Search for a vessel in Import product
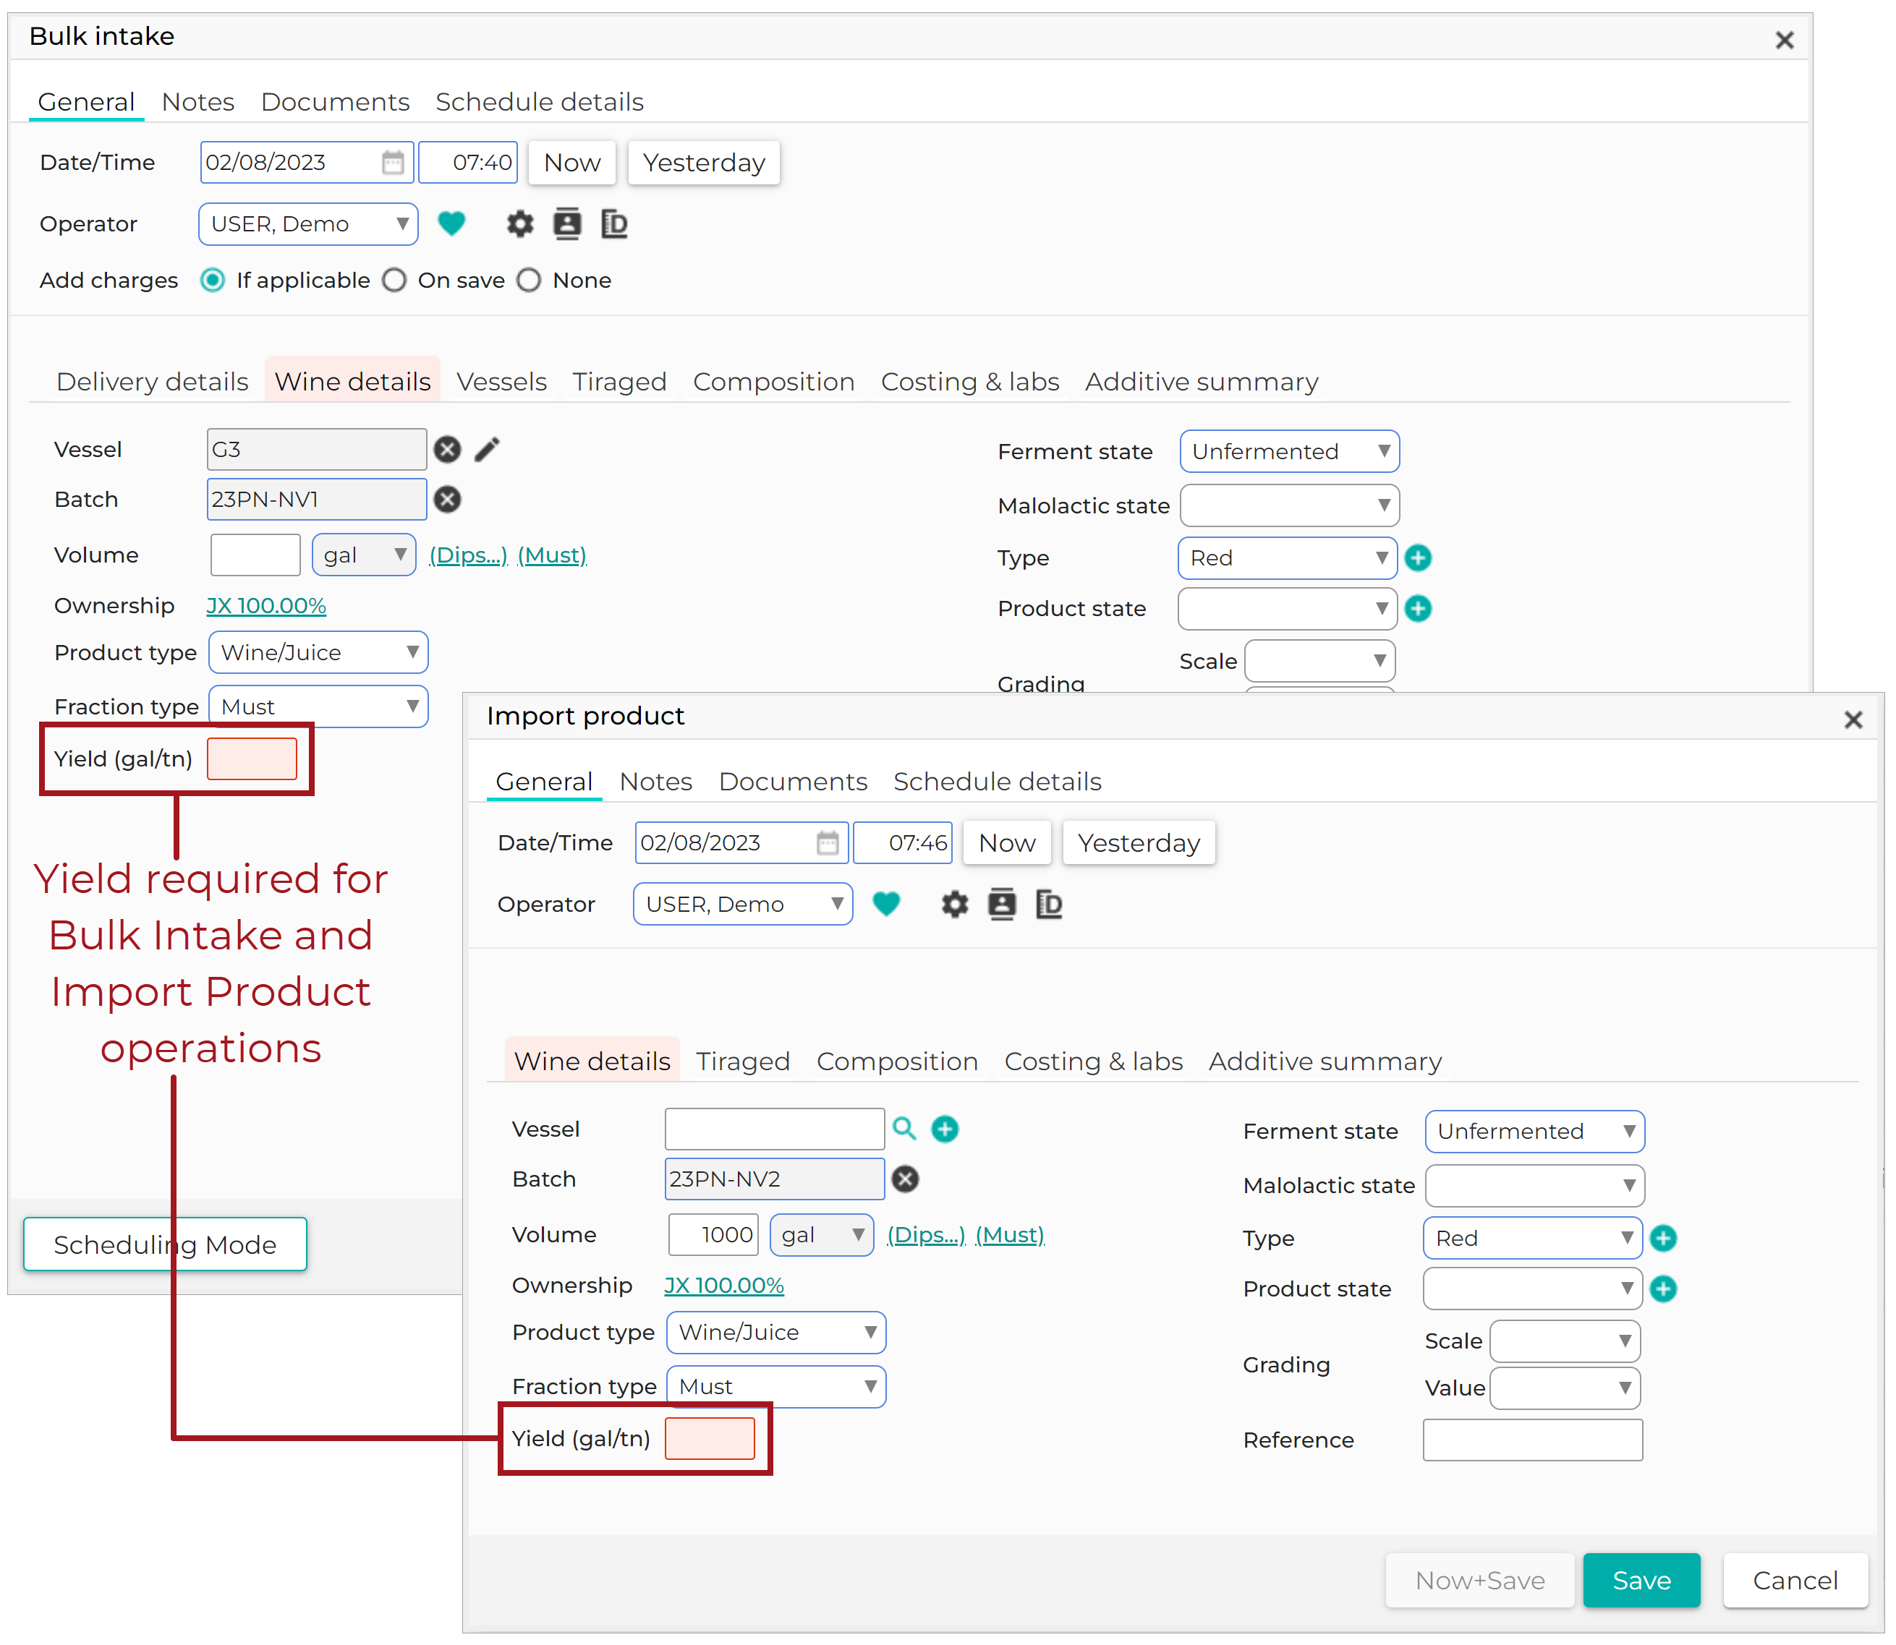The width and height of the screenshot is (1896, 1645). click(904, 1129)
